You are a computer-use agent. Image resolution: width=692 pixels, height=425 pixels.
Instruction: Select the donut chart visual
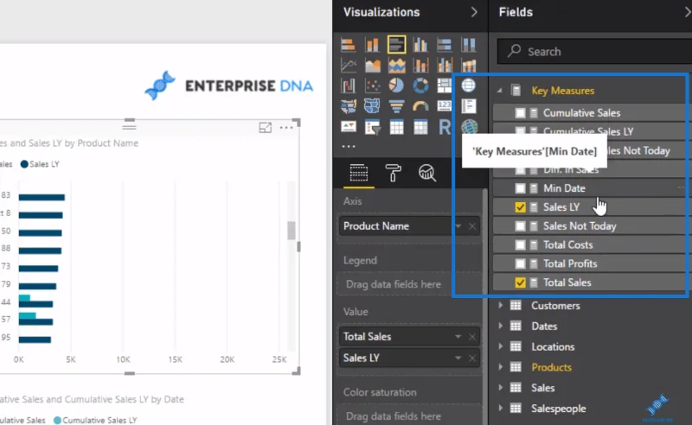coord(420,86)
